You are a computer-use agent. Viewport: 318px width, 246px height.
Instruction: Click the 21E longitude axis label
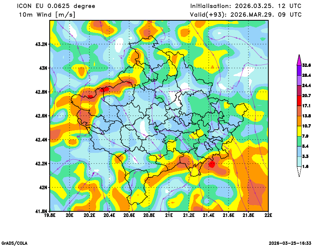click(169, 215)
